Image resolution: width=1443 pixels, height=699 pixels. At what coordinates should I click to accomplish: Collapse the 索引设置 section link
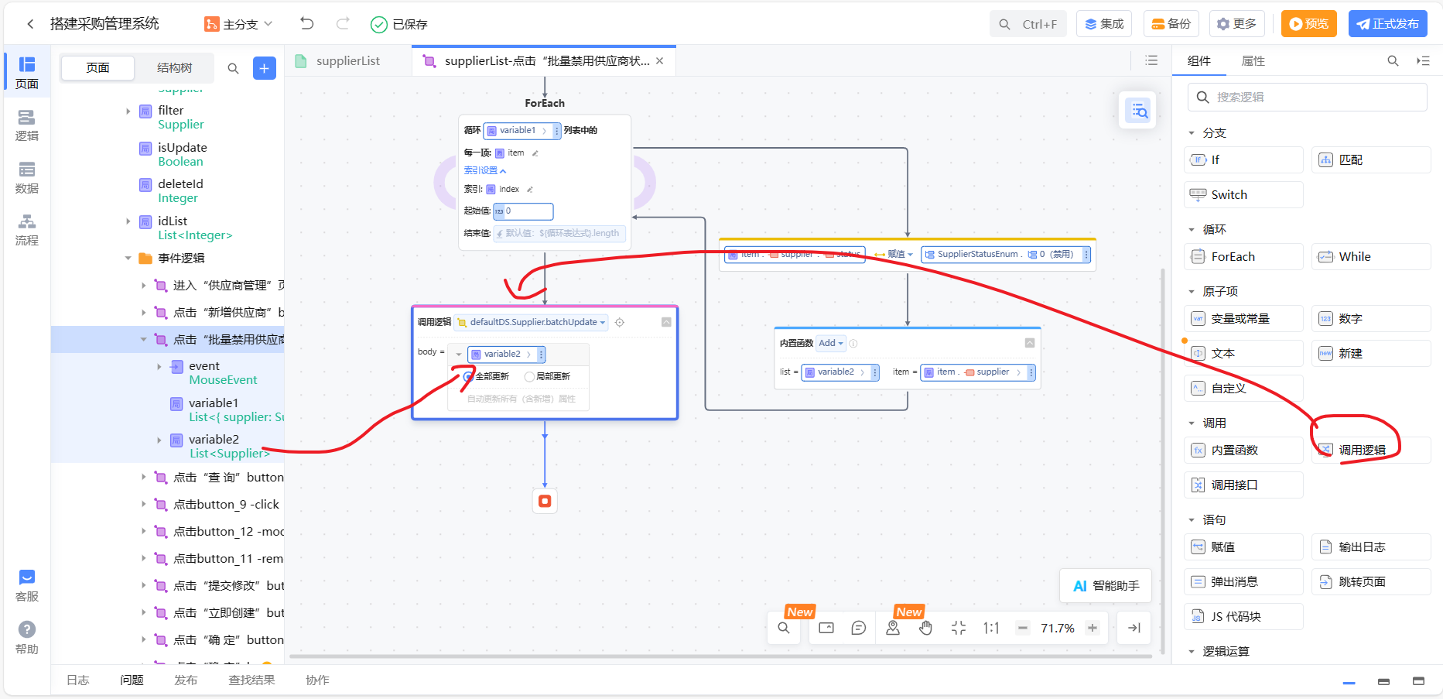tap(484, 170)
